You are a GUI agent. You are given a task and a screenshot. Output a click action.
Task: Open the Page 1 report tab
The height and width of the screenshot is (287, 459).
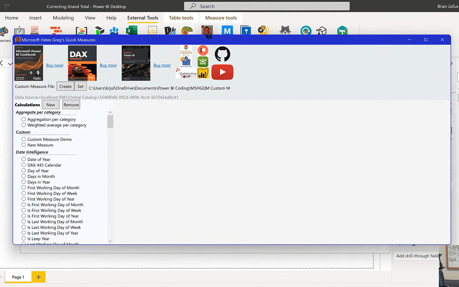[x=18, y=277]
